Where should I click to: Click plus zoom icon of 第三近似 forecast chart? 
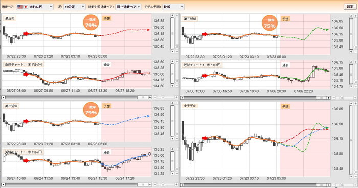356,16
